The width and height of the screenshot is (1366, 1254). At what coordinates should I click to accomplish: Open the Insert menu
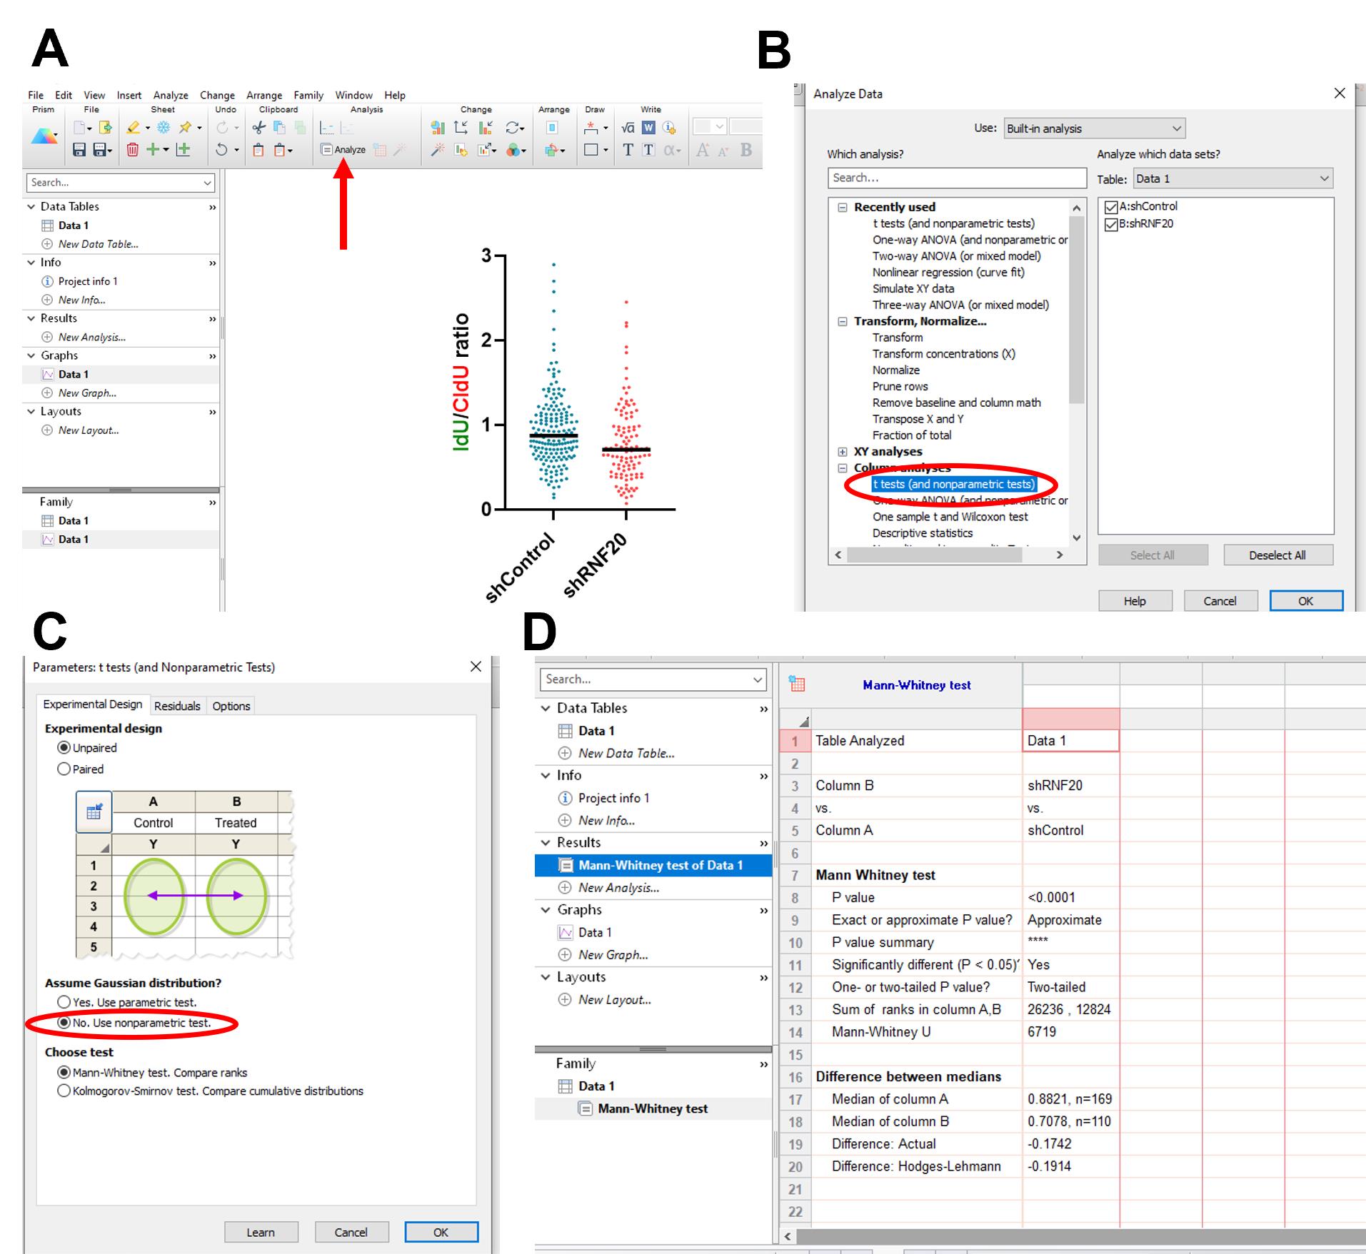pos(129,95)
